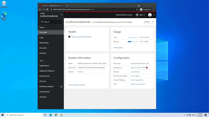Open the user session dropdown arrow
This screenshot has width=209, height=117.
(x=154, y=15)
